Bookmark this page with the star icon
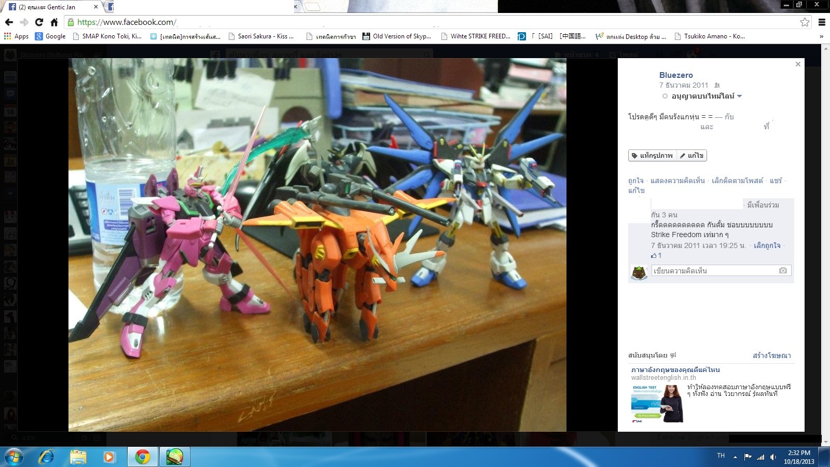The height and width of the screenshot is (467, 830). [805, 22]
